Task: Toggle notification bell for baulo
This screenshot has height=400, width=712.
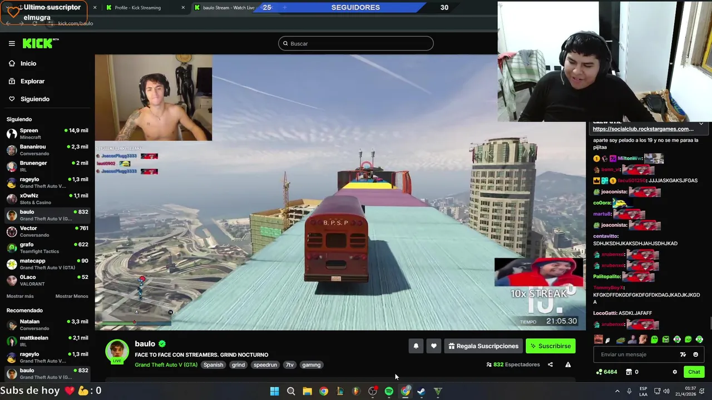Action: 416,346
